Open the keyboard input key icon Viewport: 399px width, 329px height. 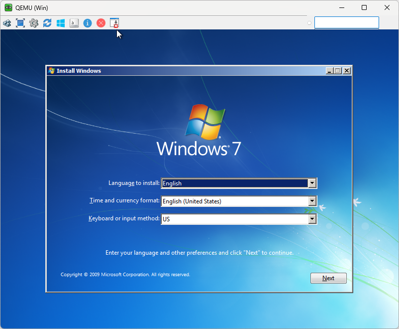(74, 23)
